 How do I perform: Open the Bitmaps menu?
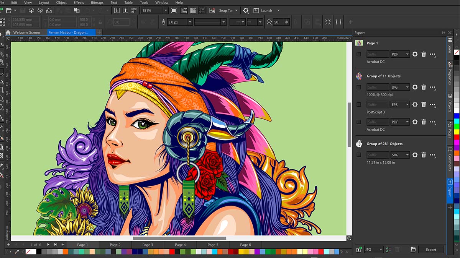point(97,3)
